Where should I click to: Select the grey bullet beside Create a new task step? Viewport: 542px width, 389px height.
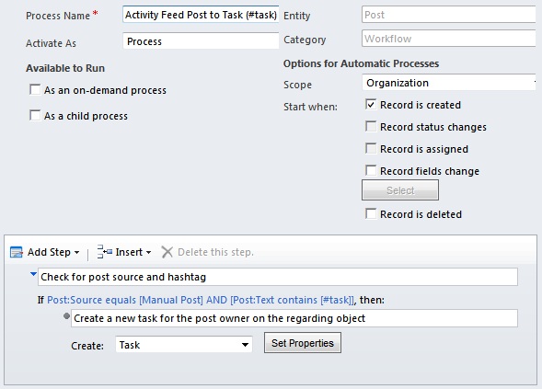66,315
